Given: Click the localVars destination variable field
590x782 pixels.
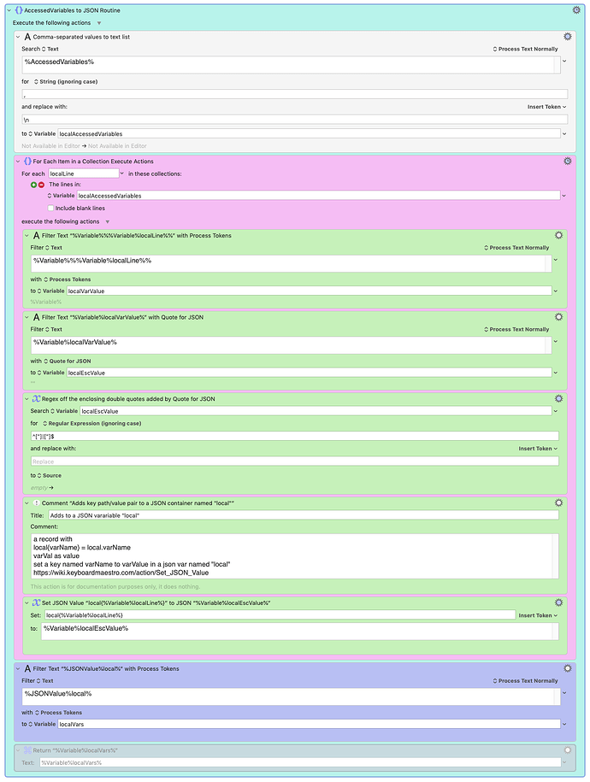Looking at the screenshot, I should [309, 724].
